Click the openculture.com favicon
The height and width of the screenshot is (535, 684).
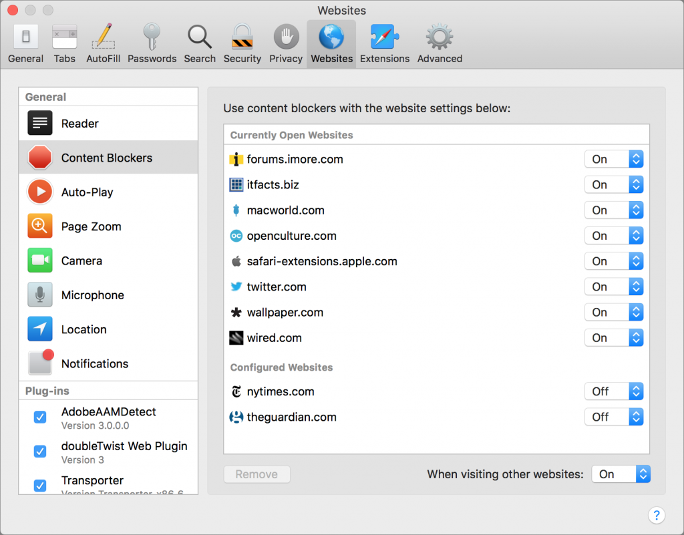236,236
